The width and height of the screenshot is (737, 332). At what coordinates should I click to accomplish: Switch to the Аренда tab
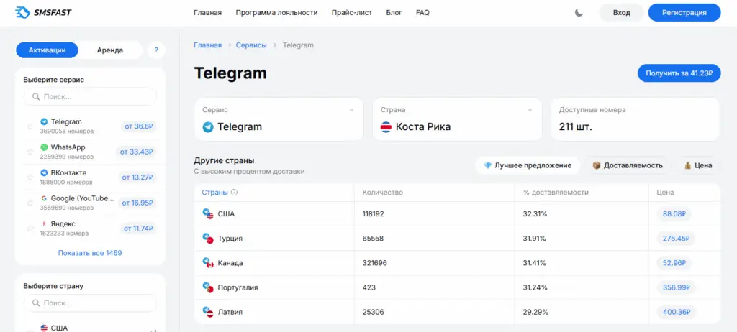(110, 50)
